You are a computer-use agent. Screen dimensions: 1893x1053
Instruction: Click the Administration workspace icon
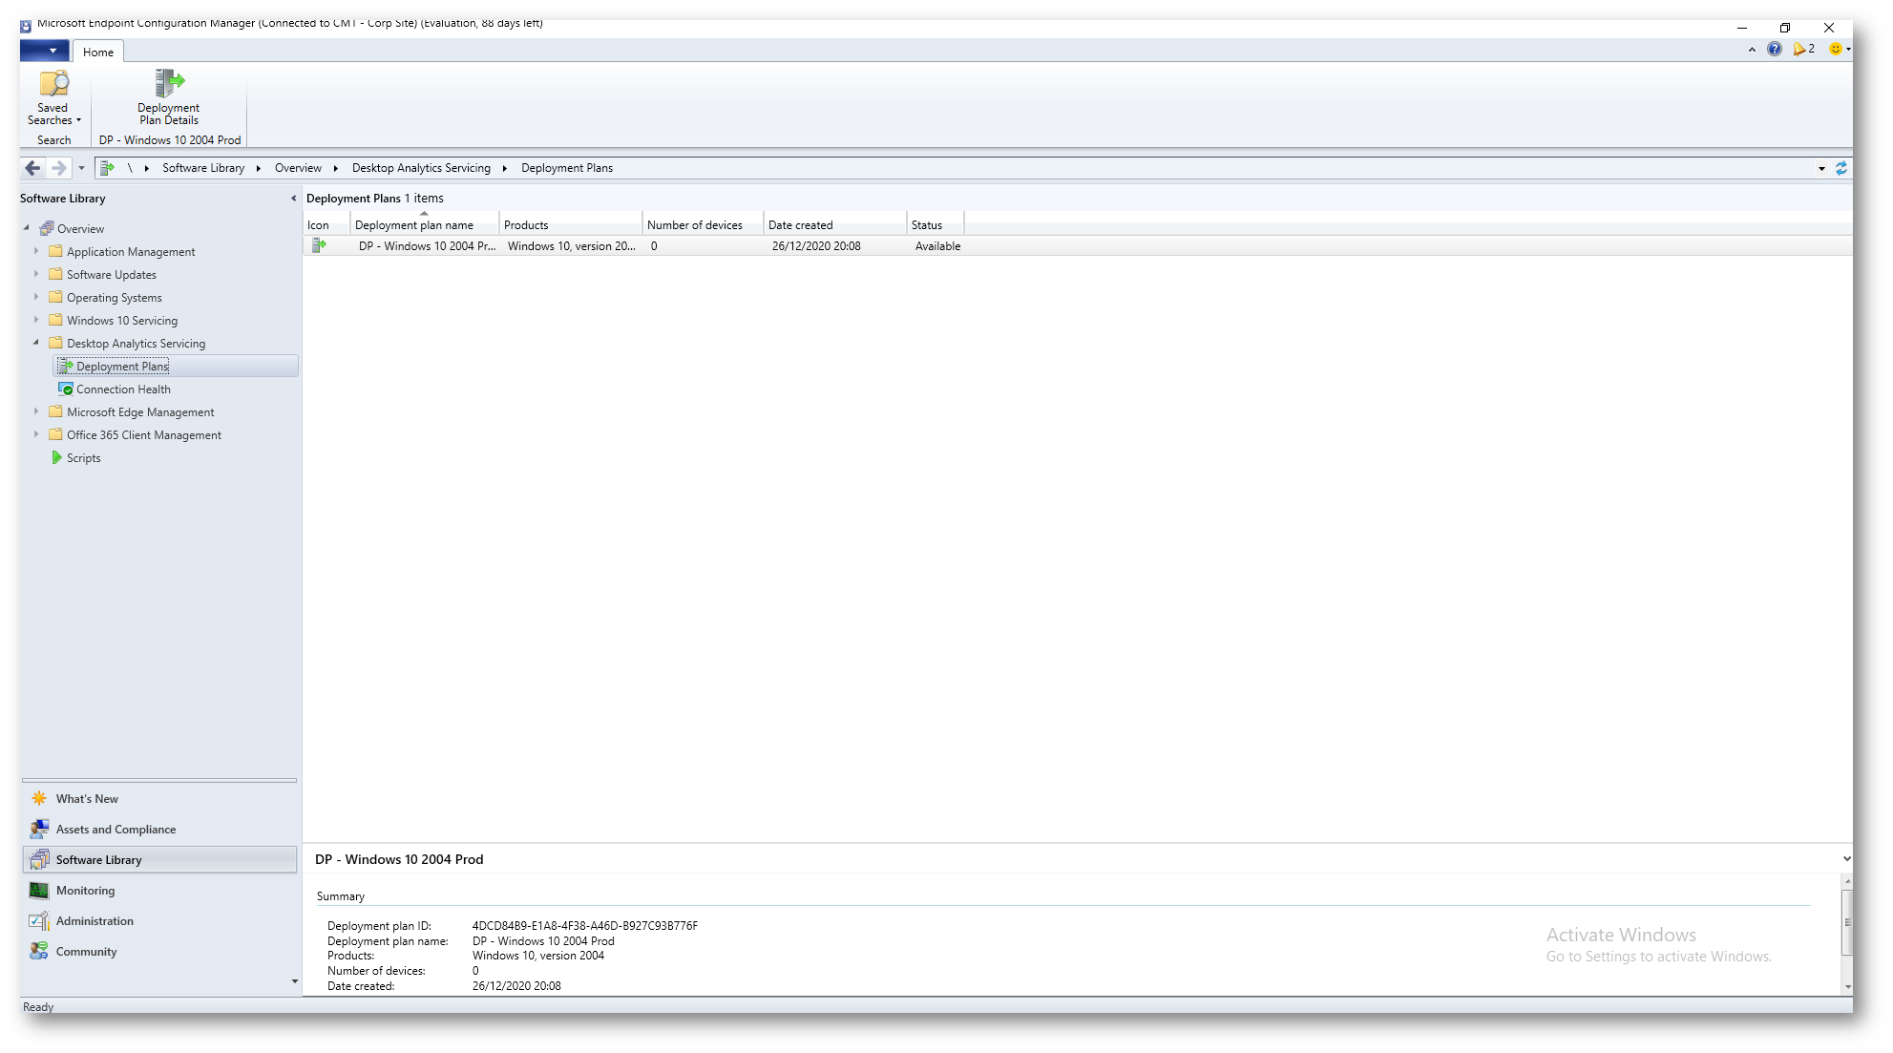click(x=39, y=921)
